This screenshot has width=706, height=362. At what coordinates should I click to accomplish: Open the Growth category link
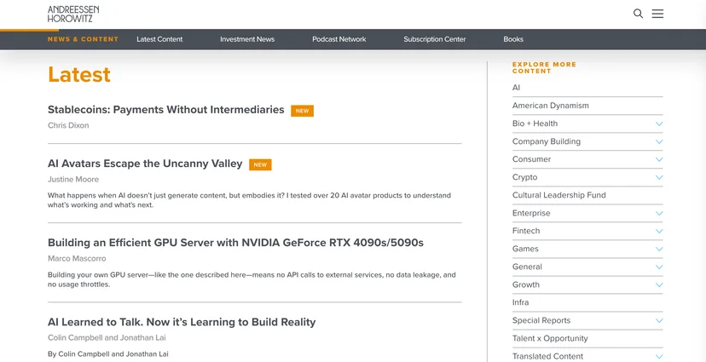point(526,284)
